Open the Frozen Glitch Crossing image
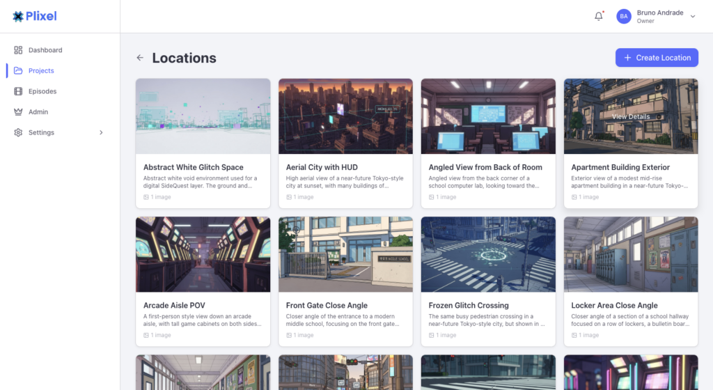The image size is (713, 390). click(x=488, y=254)
